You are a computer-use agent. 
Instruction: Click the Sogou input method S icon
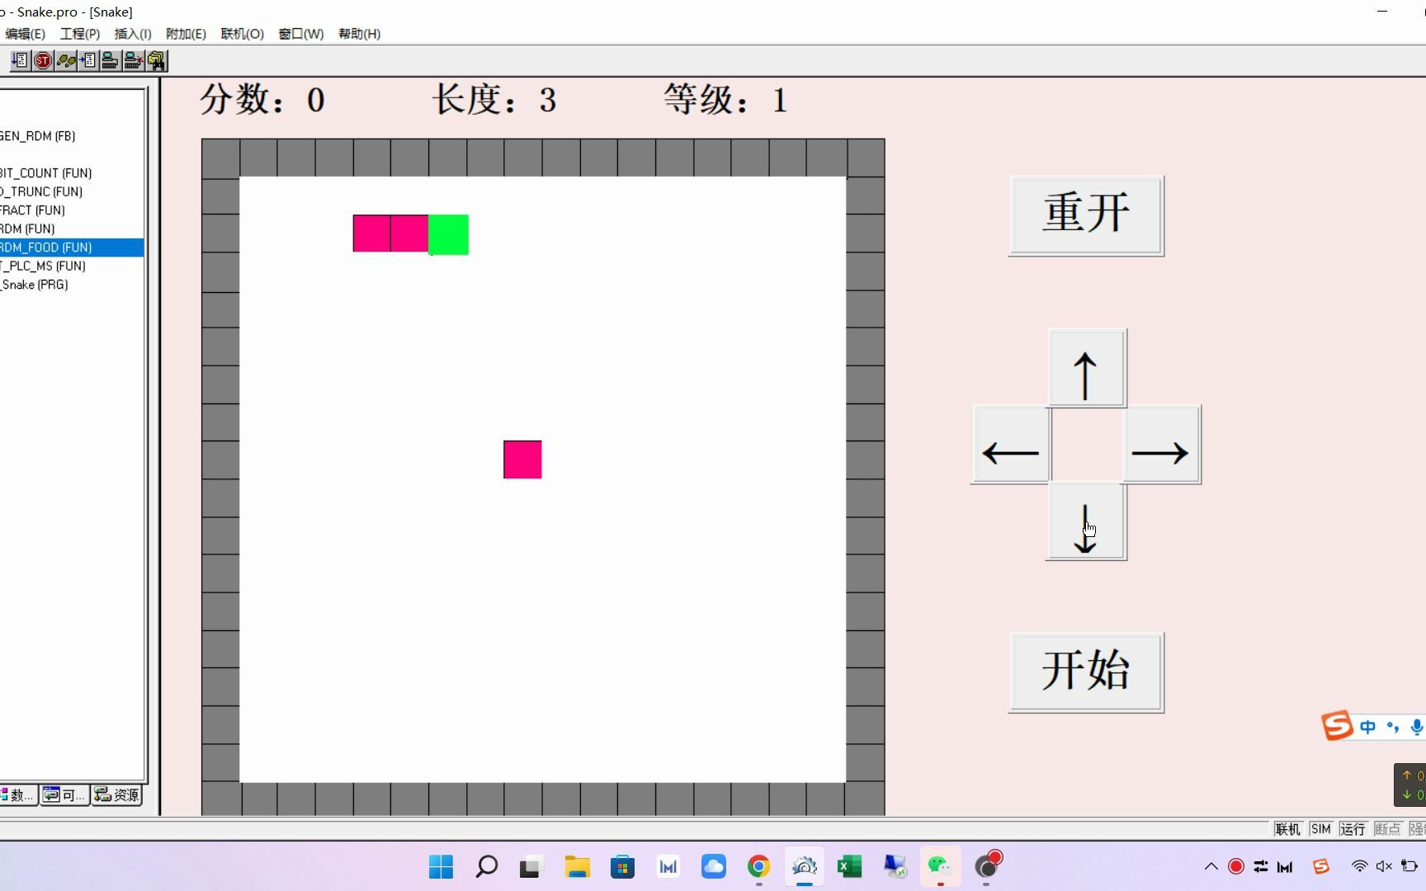click(1337, 726)
